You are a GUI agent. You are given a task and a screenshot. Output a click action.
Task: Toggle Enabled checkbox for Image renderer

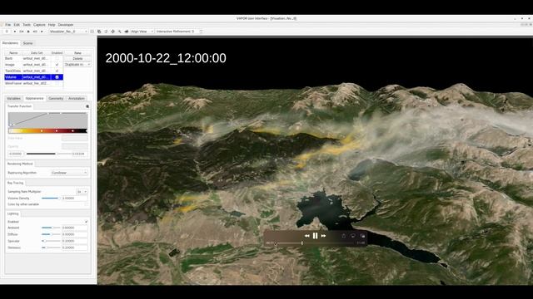tap(57, 65)
